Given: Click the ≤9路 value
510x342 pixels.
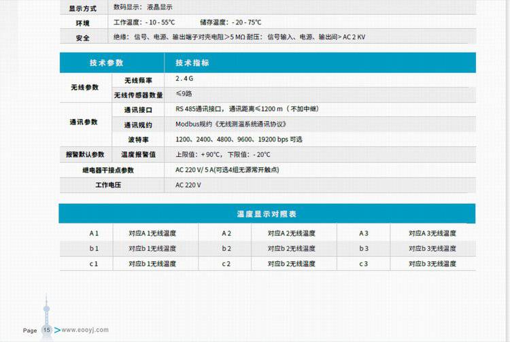Looking at the screenshot, I should pos(184,94).
